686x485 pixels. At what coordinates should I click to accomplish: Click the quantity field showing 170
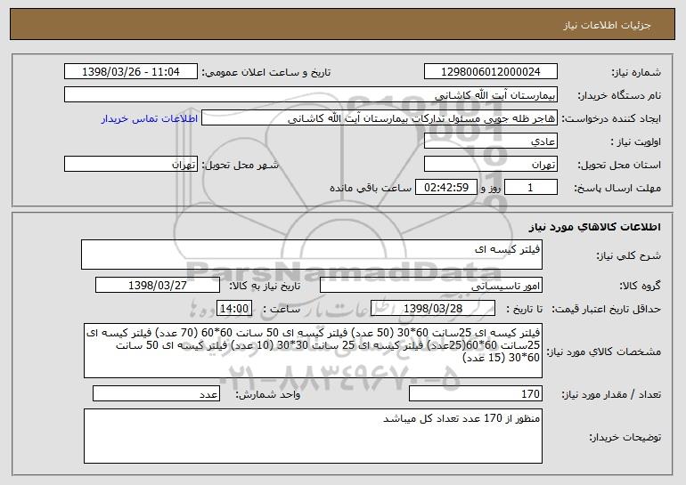click(x=476, y=393)
